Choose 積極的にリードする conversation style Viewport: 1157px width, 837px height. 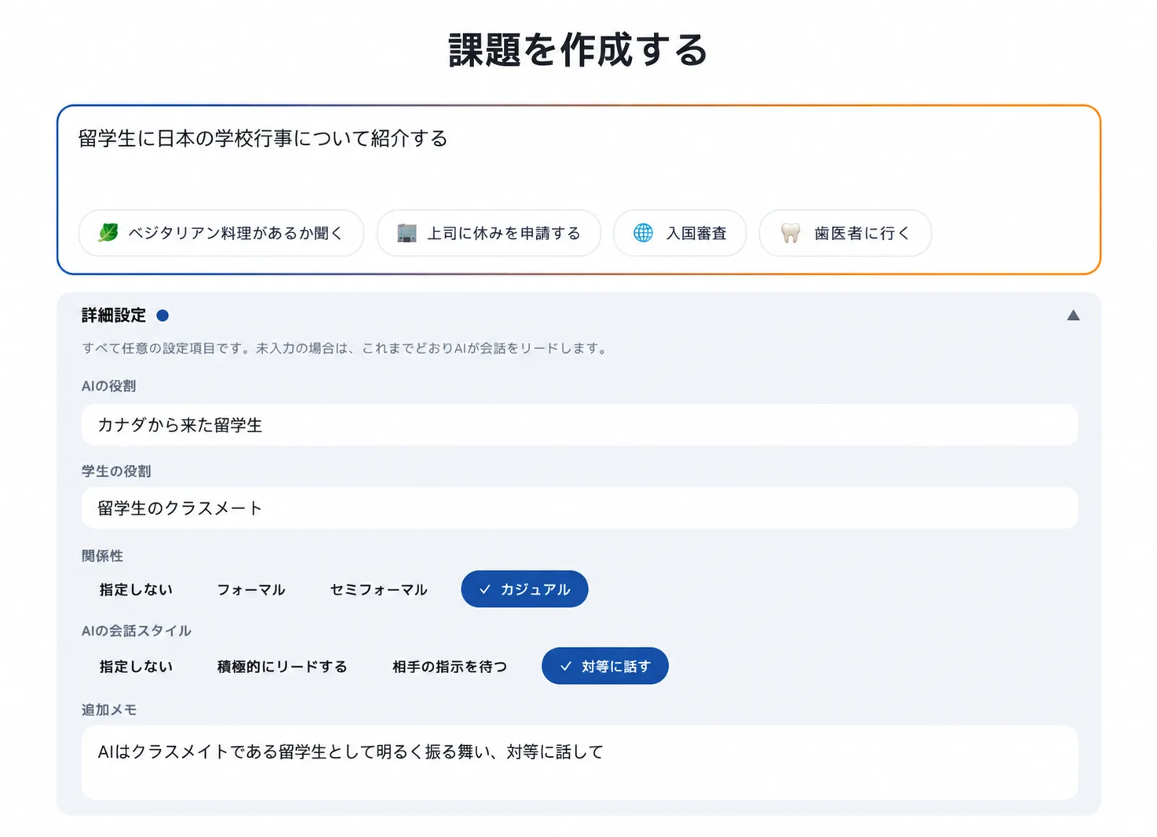coord(282,666)
